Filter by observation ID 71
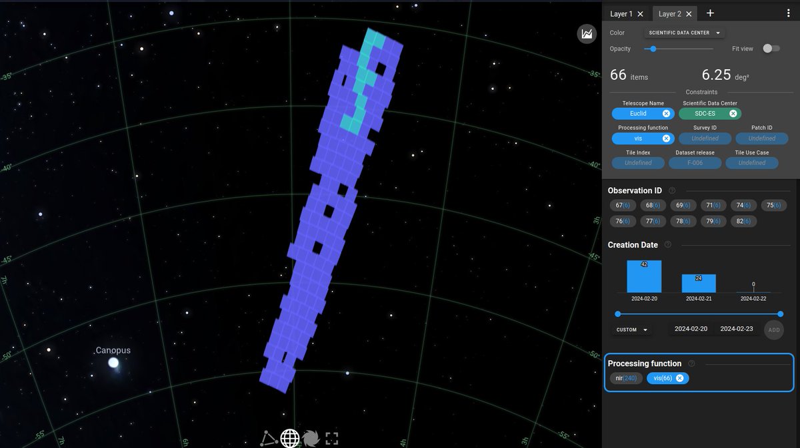 pyautogui.click(x=714, y=206)
